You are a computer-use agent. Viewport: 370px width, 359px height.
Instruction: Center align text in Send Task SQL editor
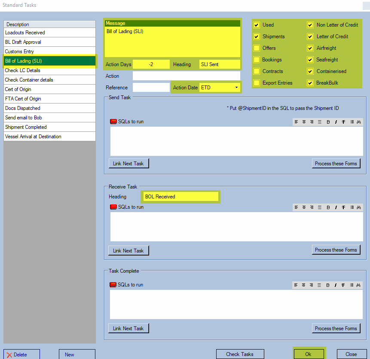(x=304, y=122)
